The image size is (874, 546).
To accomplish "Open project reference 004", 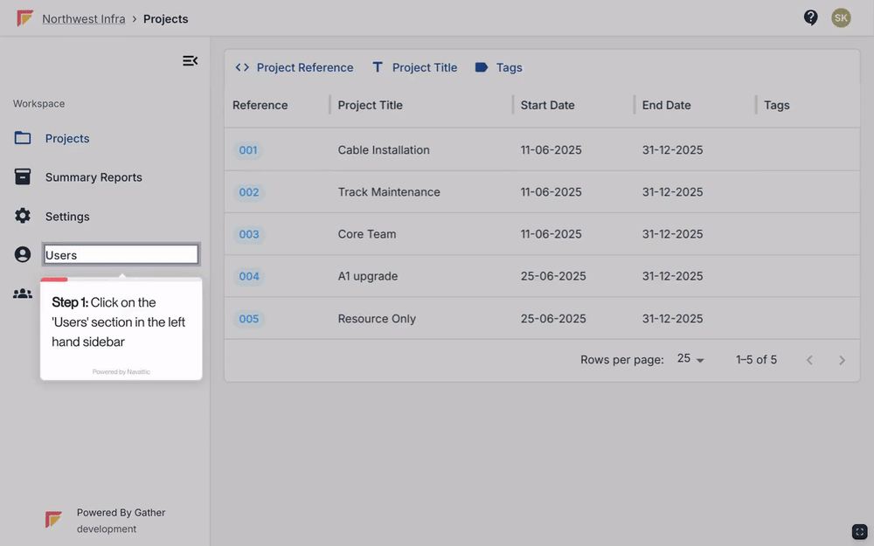I will [x=248, y=276].
